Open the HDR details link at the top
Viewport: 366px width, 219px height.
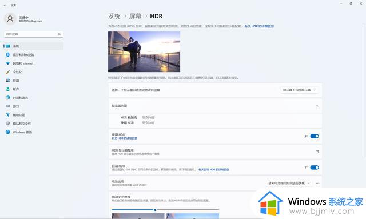pos(259,26)
